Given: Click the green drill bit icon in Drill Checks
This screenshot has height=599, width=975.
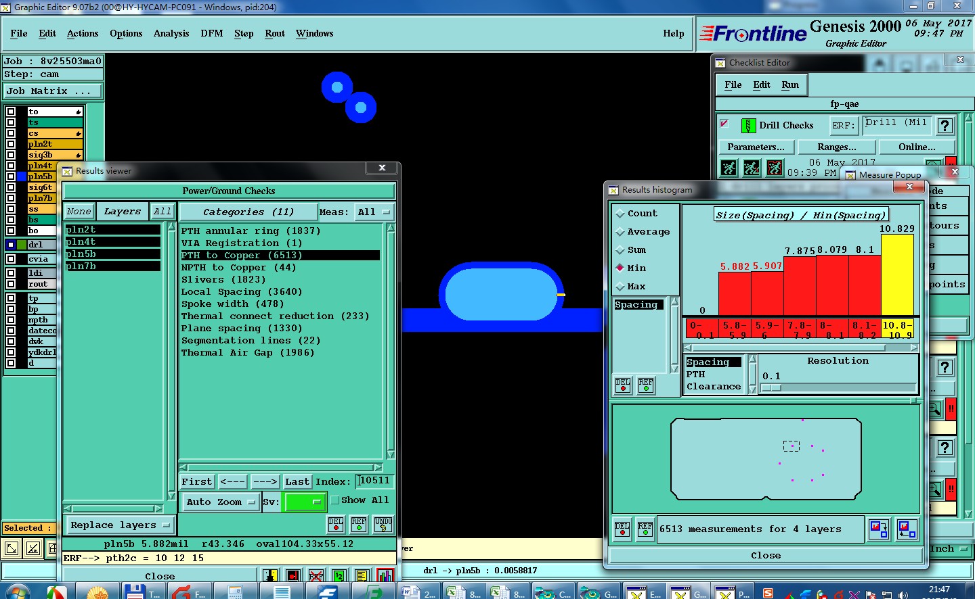Looking at the screenshot, I should point(748,125).
